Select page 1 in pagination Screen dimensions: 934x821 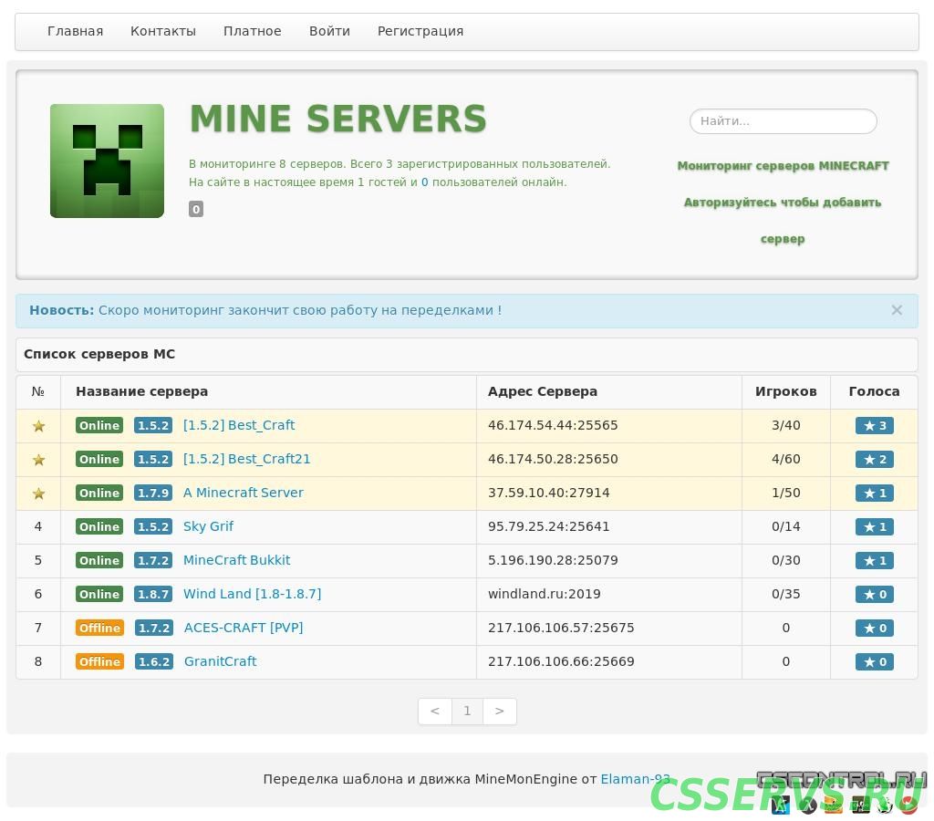[x=468, y=712]
